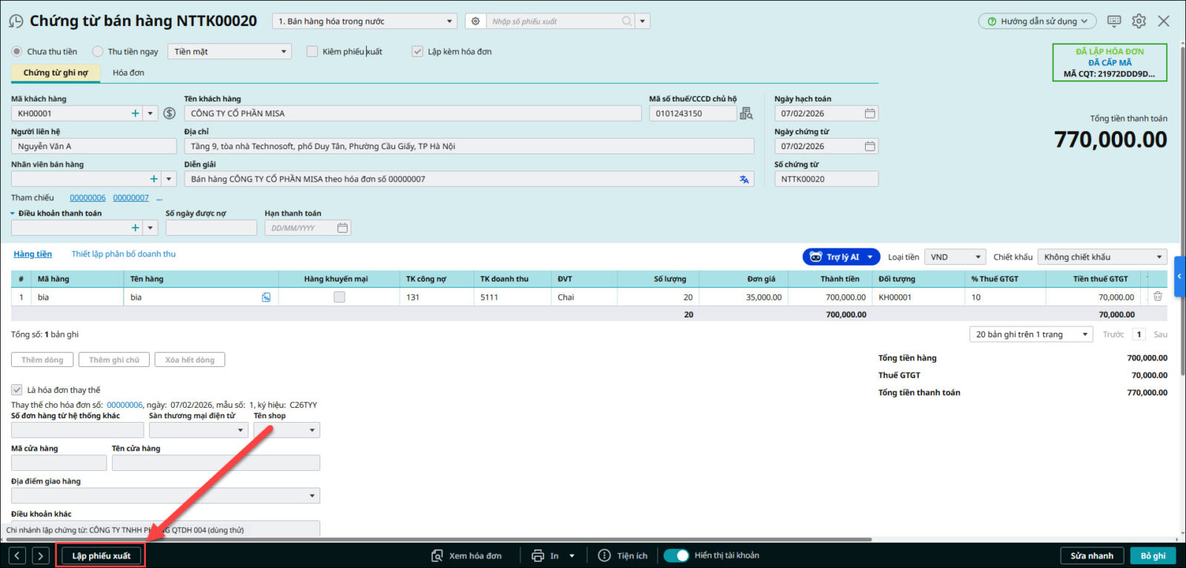Viewport: 1186px width, 568px height.
Task: Delete the bia row with trash icon
Action: [x=1157, y=297]
